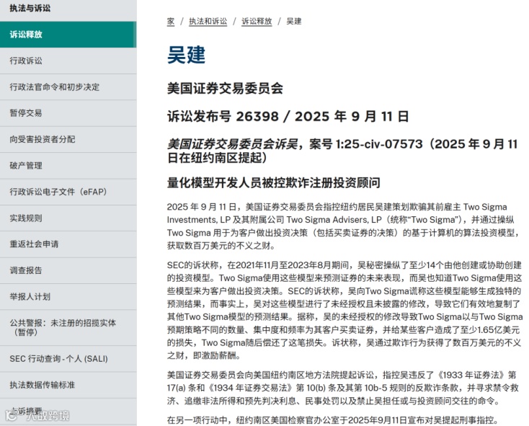Open 向受害投资者分配 sidebar link
Image resolution: width=529 pixels, height=426 pixels.
click(68, 139)
